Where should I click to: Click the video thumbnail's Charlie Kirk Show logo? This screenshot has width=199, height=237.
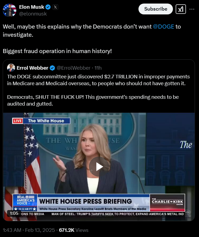pos(167,202)
